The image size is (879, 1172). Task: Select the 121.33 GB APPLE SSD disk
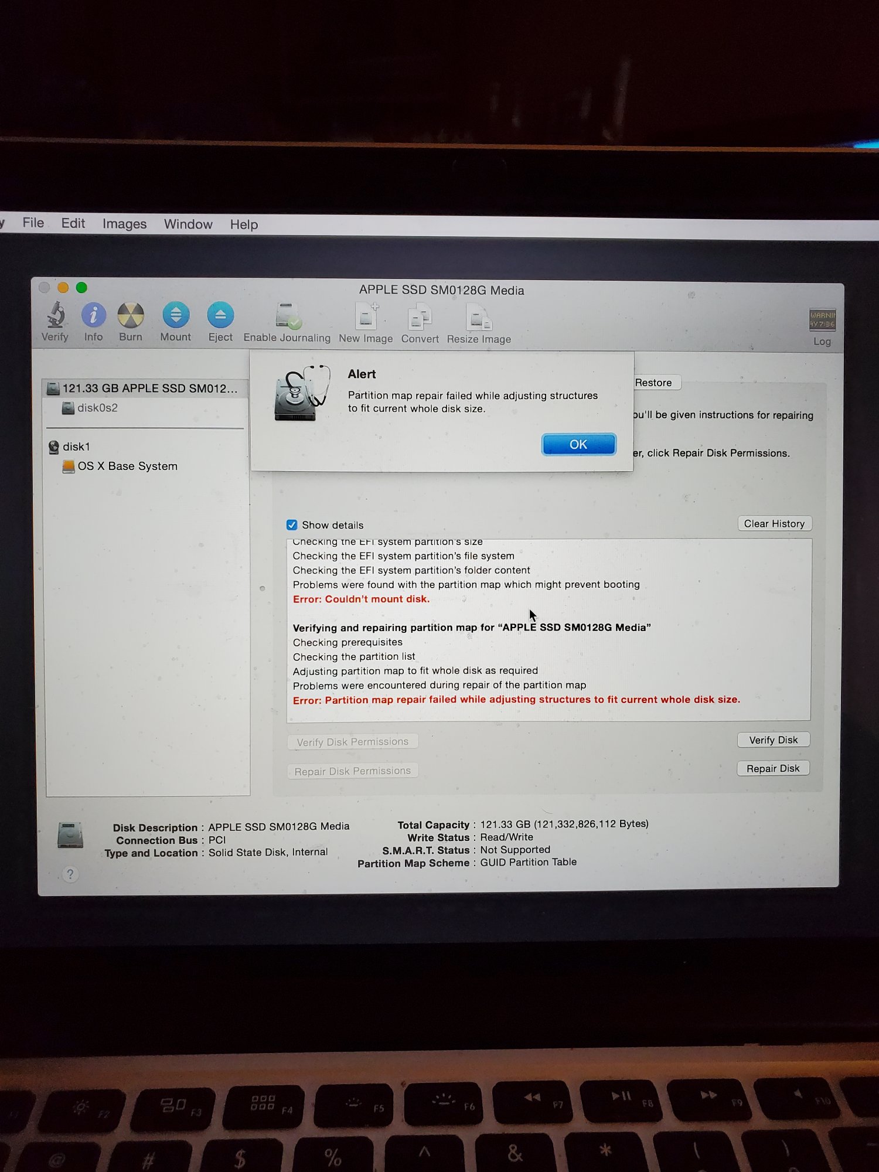click(x=146, y=388)
